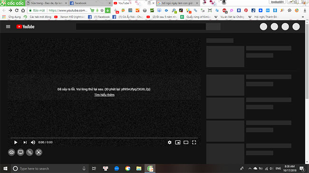Click the first placeholder video thumbnail
This screenshot has width=309, height=173.
coord(225,56)
